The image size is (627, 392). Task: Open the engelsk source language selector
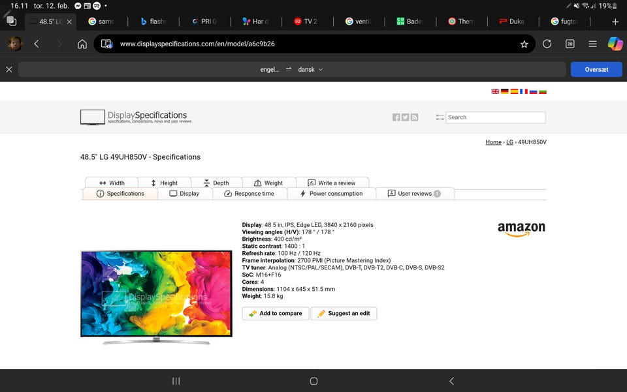click(x=269, y=69)
